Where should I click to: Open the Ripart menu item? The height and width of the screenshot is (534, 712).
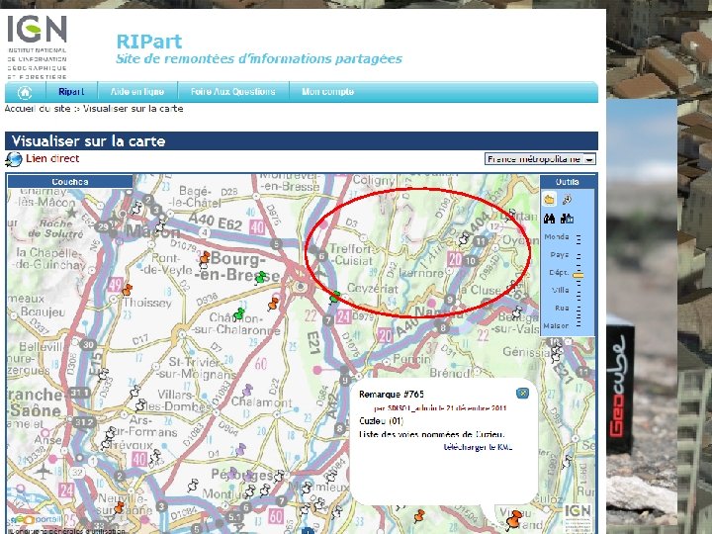(71, 92)
